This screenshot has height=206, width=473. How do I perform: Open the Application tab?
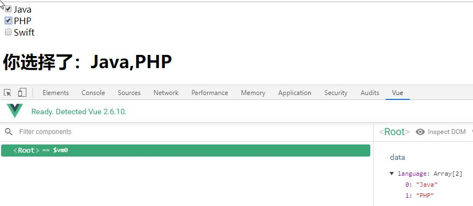pos(294,93)
